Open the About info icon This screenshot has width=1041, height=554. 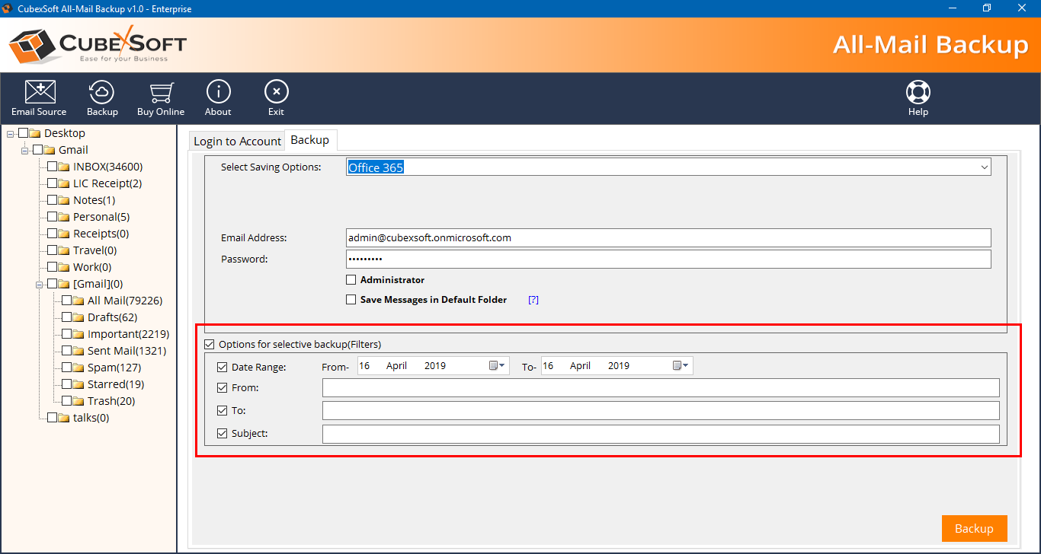point(218,98)
